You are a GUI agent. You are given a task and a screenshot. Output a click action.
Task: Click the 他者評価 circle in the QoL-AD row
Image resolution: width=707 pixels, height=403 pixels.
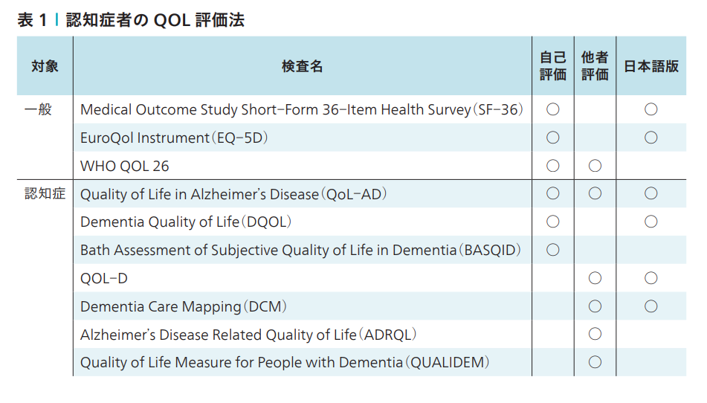coord(595,194)
